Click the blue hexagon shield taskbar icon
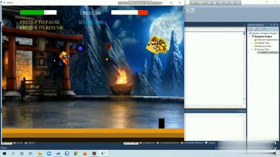The image size is (280, 157). pyautogui.click(x=67, y=153)
